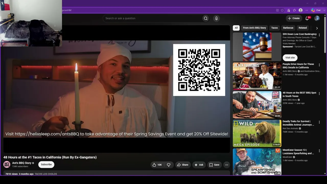Viewport: 327px width, 184px height.
Task: Open YouTube notifications bell
Action: (x=307, y=18)
